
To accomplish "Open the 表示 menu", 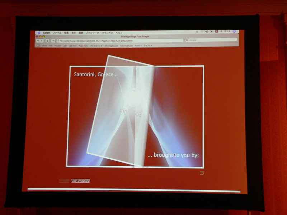I will click(74, 33).
